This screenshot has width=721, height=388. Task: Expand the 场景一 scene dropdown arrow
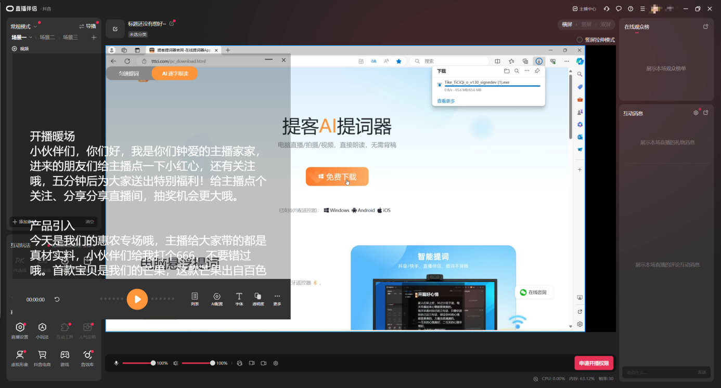coord(31,37)
